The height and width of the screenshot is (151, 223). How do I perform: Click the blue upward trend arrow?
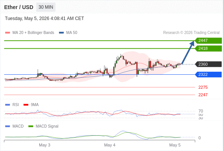[x=188, y=52]
